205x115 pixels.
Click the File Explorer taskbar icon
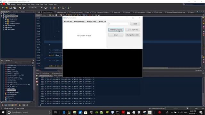pyautogui.click(x=75, y=112)
